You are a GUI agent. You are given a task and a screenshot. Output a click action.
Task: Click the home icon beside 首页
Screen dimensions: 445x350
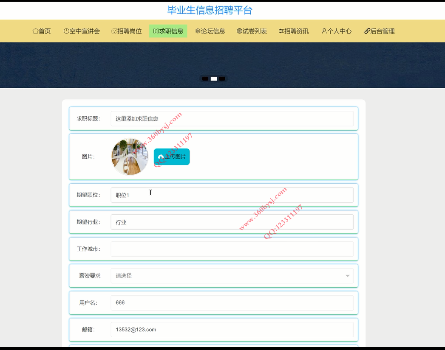click(x=35, y=31)
